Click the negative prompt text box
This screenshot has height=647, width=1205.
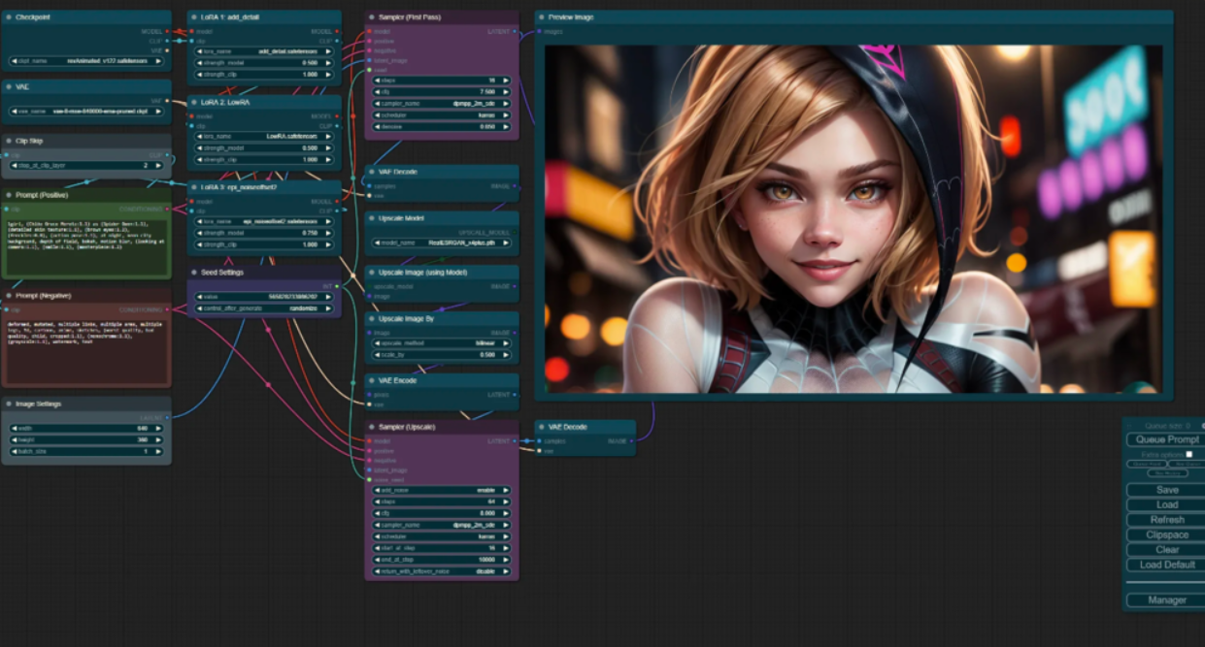tap(86, 349)
